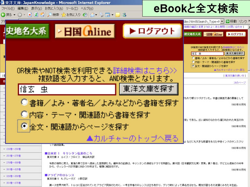Viewport: 250px width, 187px height.
Task: Open the 表示(V) menu
Action: point(37,8)
